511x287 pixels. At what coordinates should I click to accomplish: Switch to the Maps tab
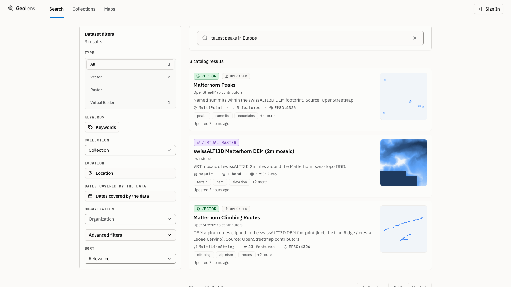pos(110,9)
